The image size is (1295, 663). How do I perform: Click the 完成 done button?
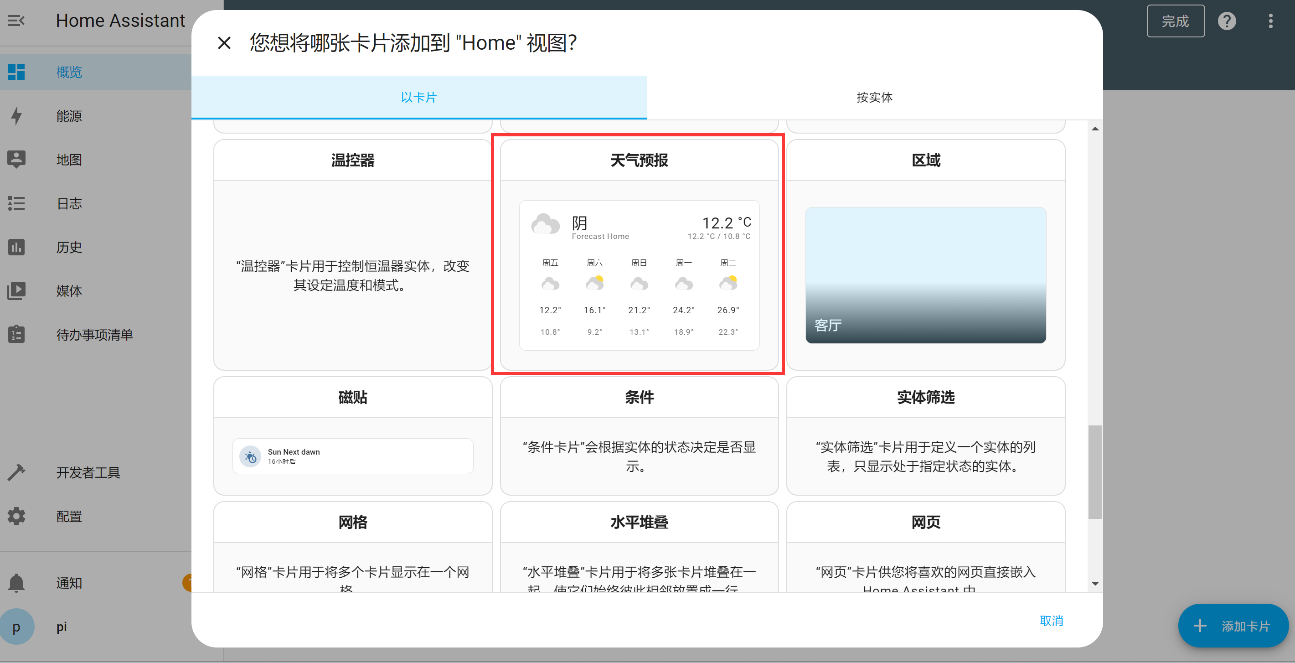click(x=1175, y=21)
